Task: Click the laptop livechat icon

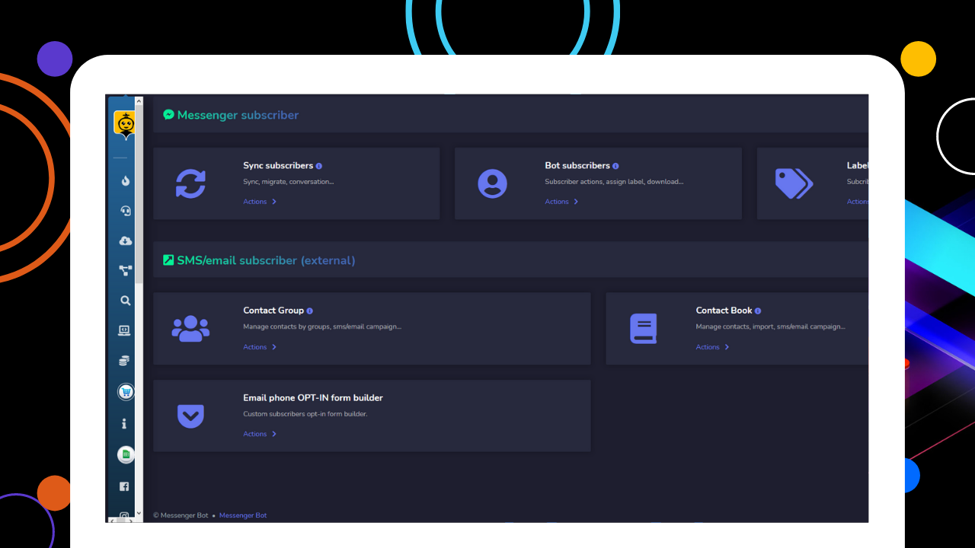Action: point(124,330)
